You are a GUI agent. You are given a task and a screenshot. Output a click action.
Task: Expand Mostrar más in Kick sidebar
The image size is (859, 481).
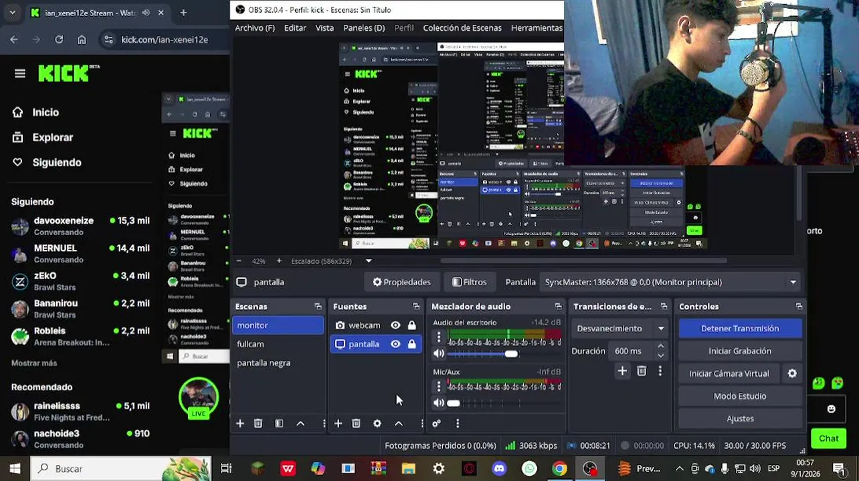[34, 363]
